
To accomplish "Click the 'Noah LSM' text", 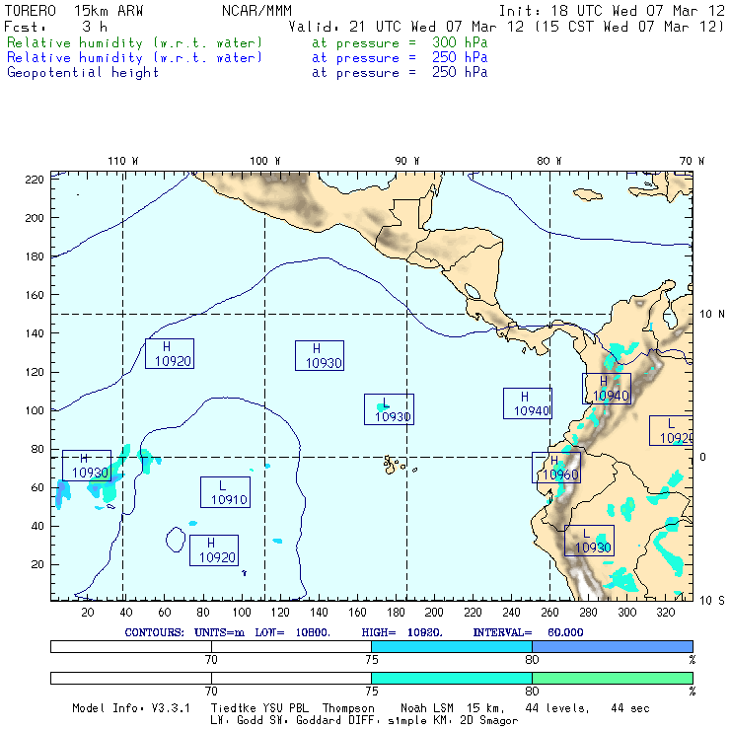I will [x=426, y=708].
